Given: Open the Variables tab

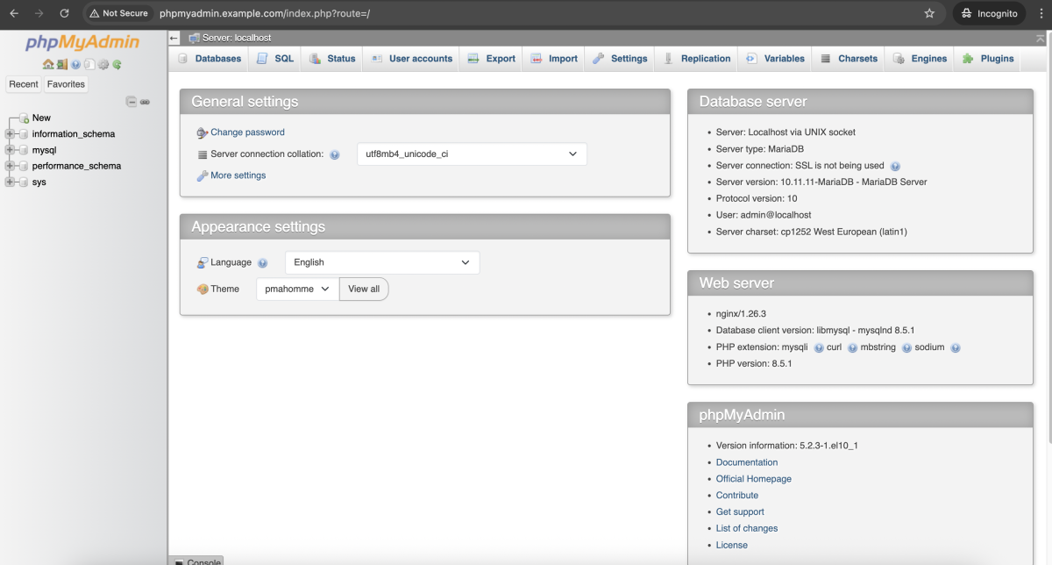Looking at the screenshot, I should click(775, 59).
